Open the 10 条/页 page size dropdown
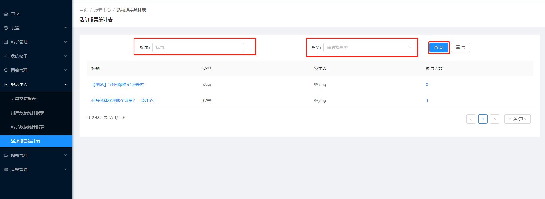 517,119
